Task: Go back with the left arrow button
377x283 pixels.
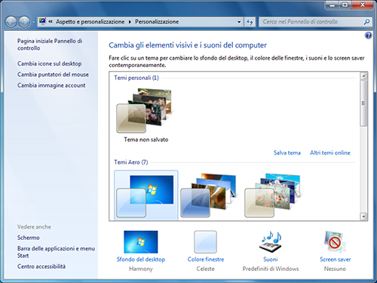Action: click(11, 22)
